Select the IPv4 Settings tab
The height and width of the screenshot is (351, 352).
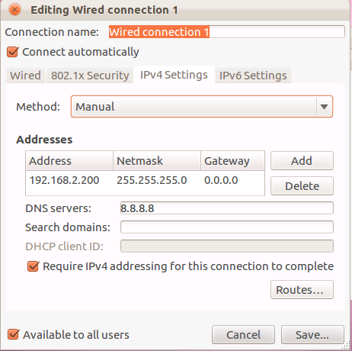pos(174,75)
